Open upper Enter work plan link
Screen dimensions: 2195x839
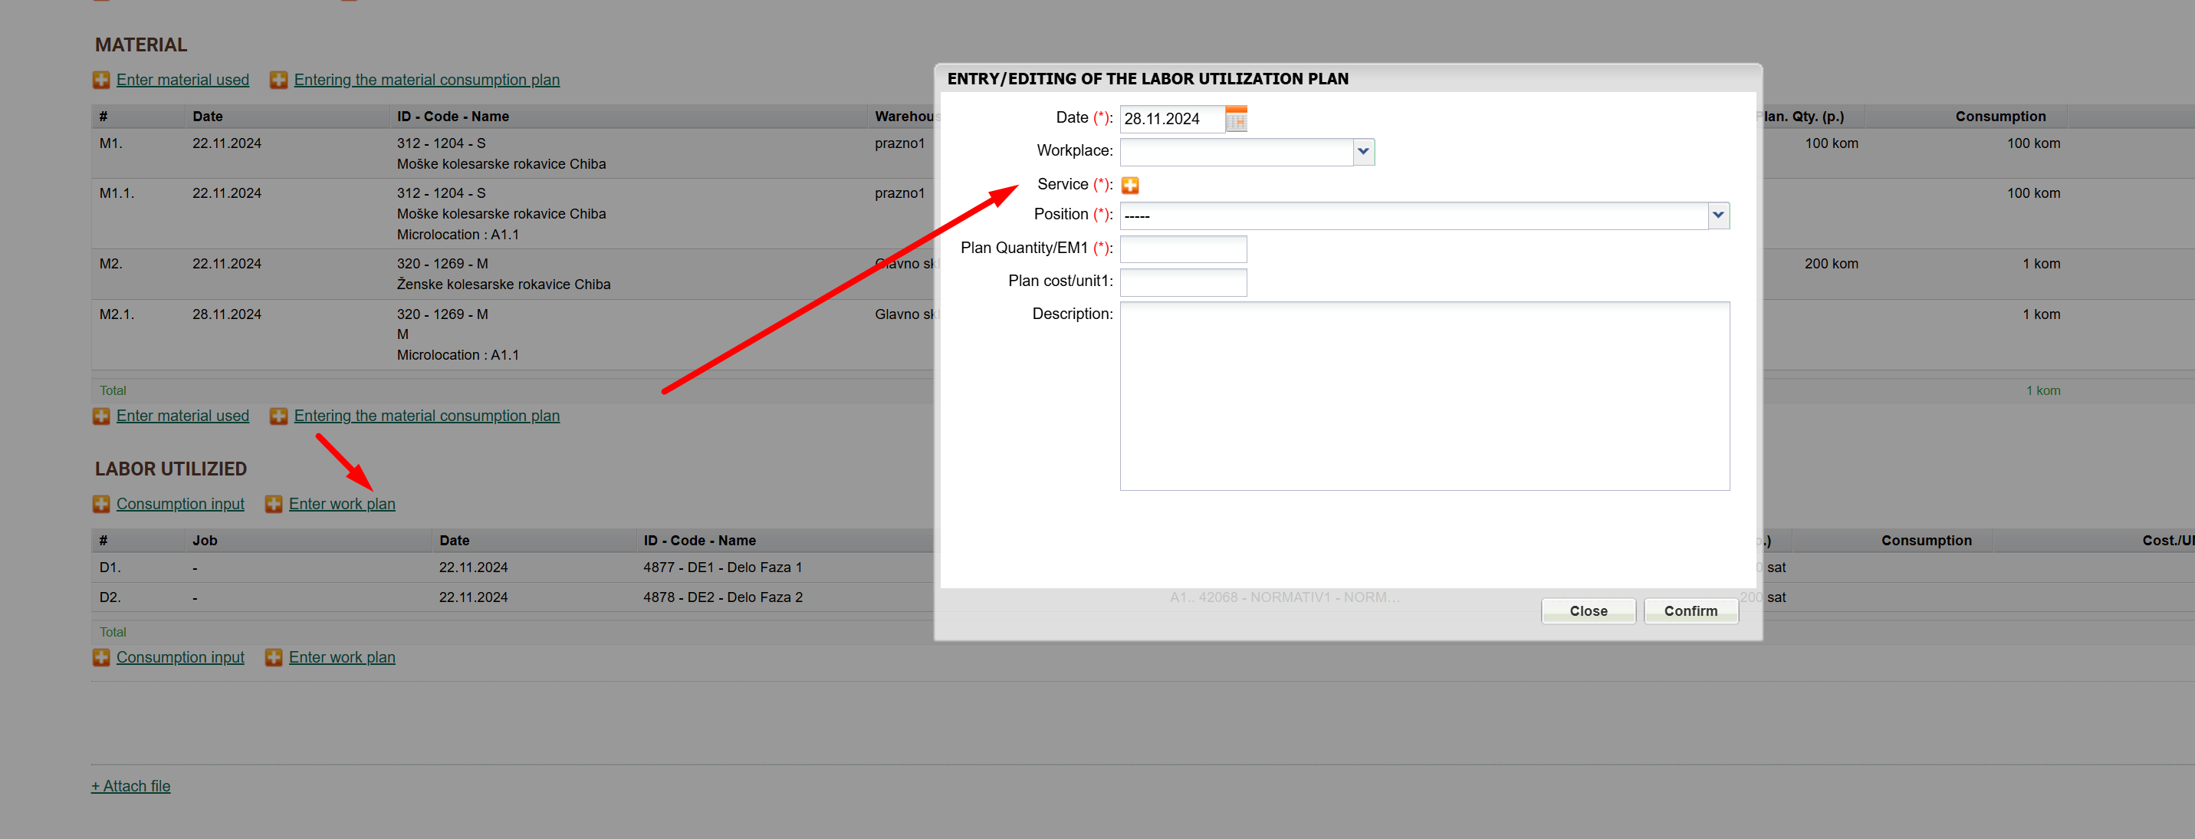pos(342,504)
